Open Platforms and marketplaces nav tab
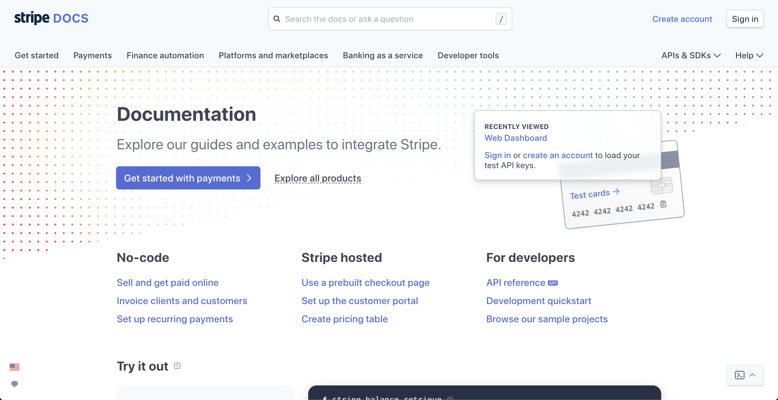Screen dimensions: 778x400 click(x=274, y=56)
